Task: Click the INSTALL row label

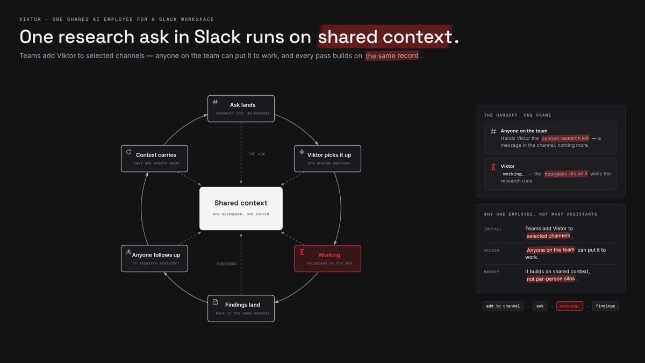Action: [x=493, y=229]
